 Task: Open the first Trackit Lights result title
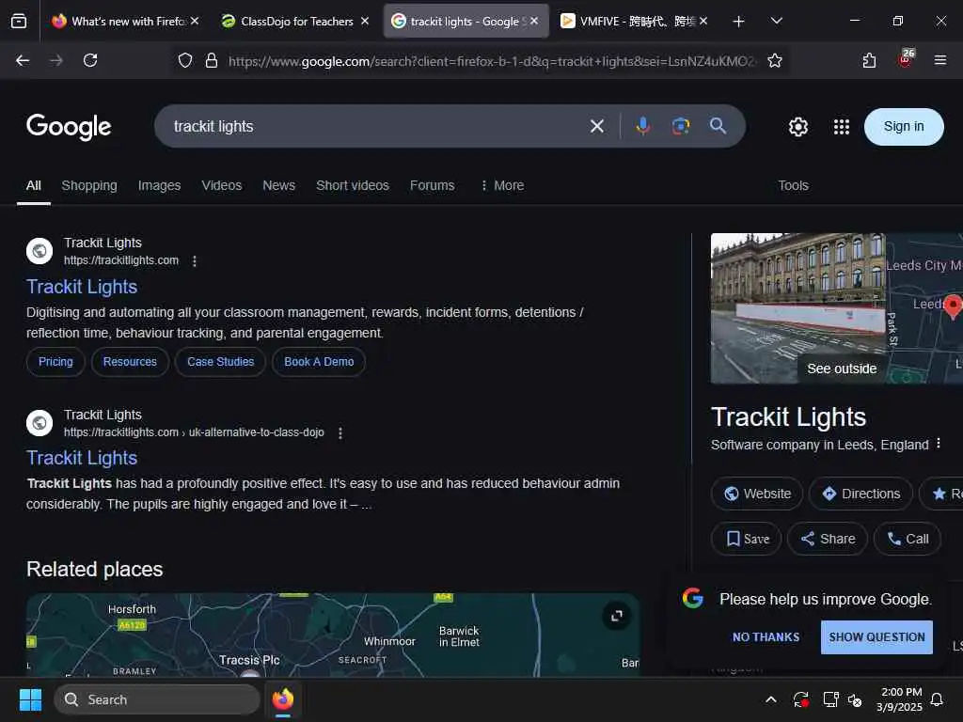pyautogui.click(x=82, y=287)
